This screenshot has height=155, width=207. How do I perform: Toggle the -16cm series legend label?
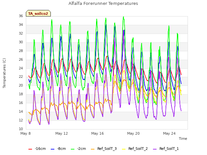[40, 149]
